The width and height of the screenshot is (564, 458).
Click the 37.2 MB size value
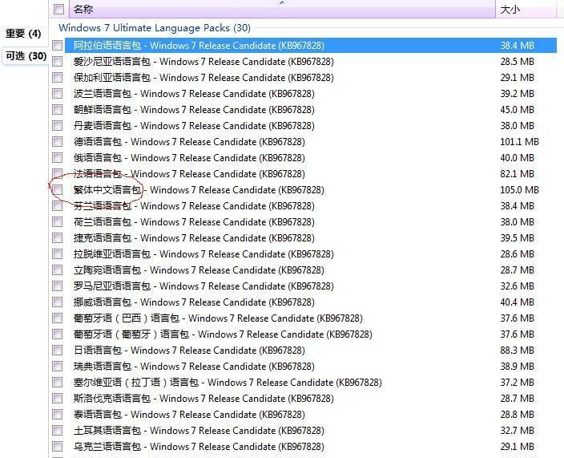click(518, 382)
